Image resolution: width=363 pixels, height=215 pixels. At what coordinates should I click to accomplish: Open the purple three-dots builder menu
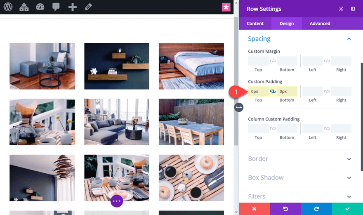117,201
